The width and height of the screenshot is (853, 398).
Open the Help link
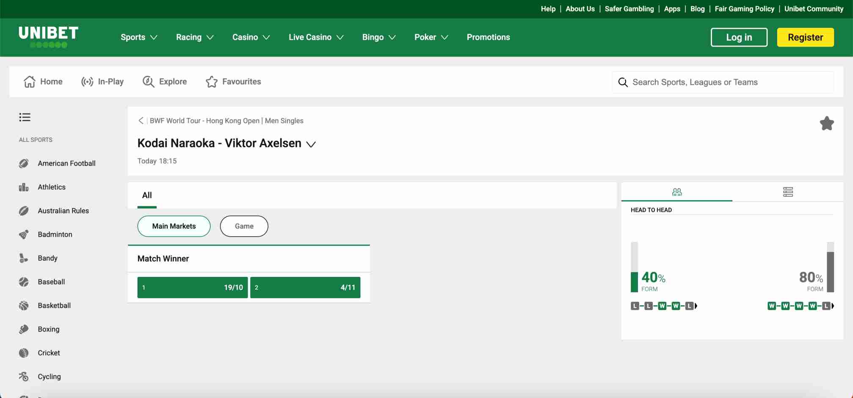[548, 9]
